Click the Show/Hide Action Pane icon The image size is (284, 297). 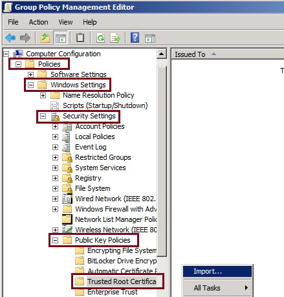[150, 38]
